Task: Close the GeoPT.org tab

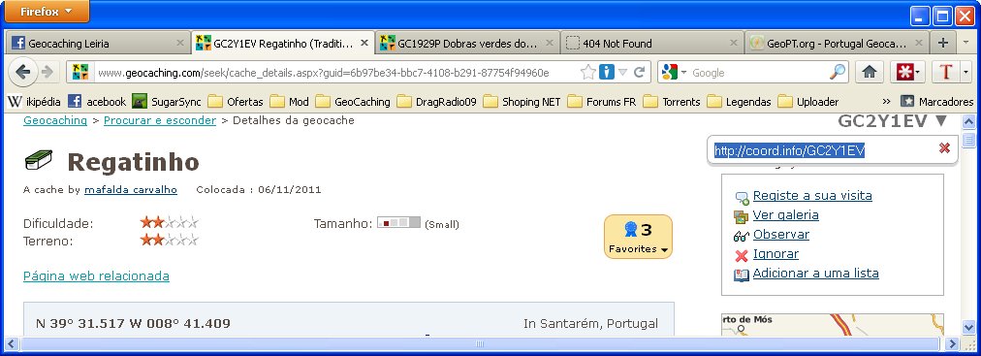Action: pos(918,44)
